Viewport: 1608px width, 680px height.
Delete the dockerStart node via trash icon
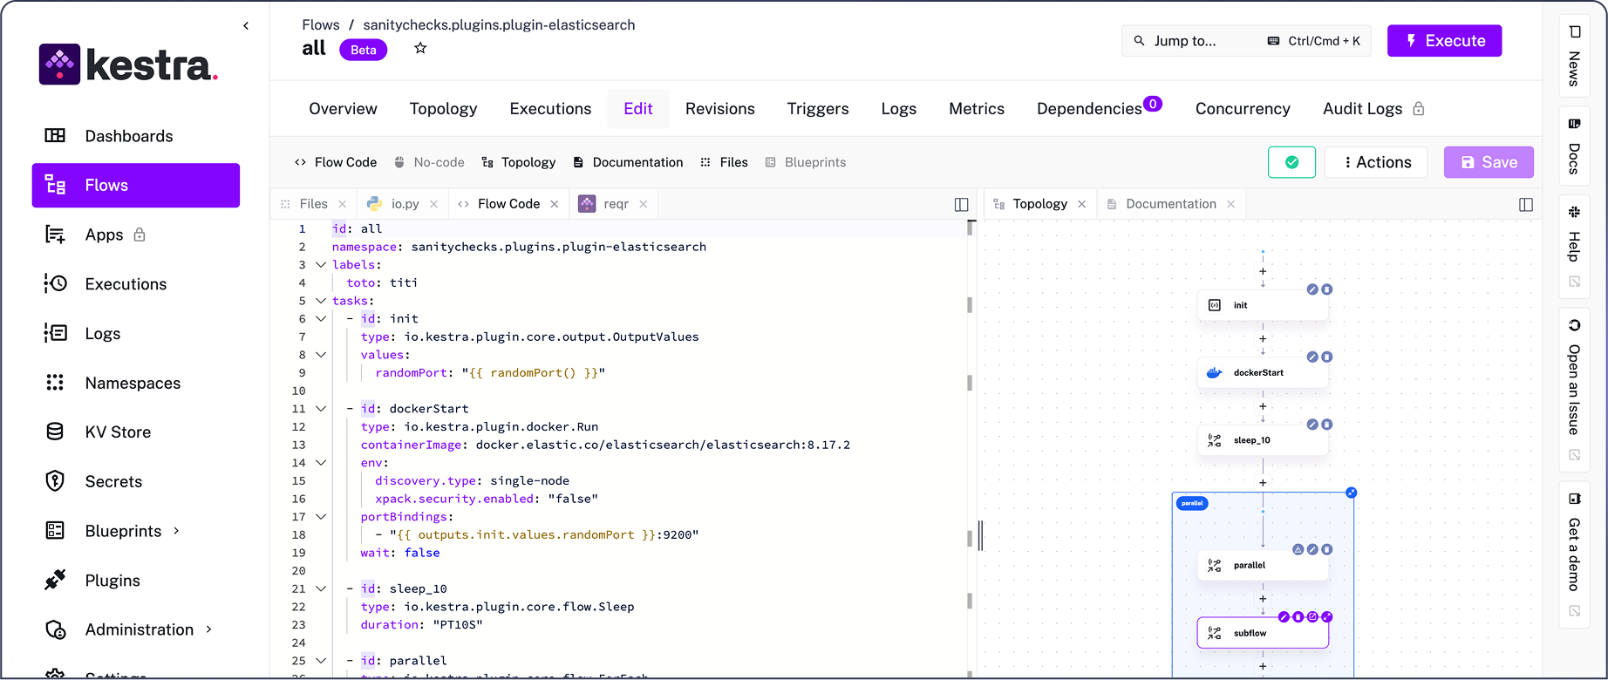tap(1326, 357)
